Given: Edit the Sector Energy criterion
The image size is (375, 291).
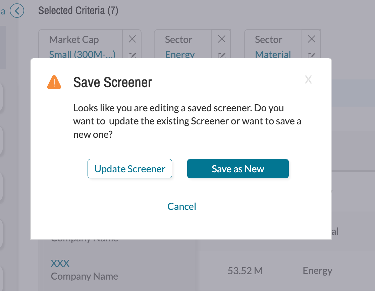Looking at the screenshot, I should click(x=222, y=55).
